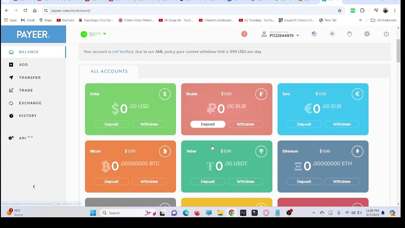Screen dimensions: 405x228
Task: Bookmark this page with the star icon
Action: point(340,10)
